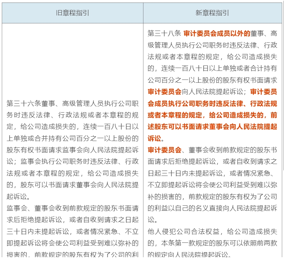This screenshot has width=284, height=259.
Task: Click the left line 股东有权书面请求监事会向人民法院提起诉
Action: click(72, 150)
